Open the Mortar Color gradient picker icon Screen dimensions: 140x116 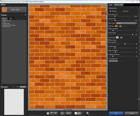(x=121, y=37)
